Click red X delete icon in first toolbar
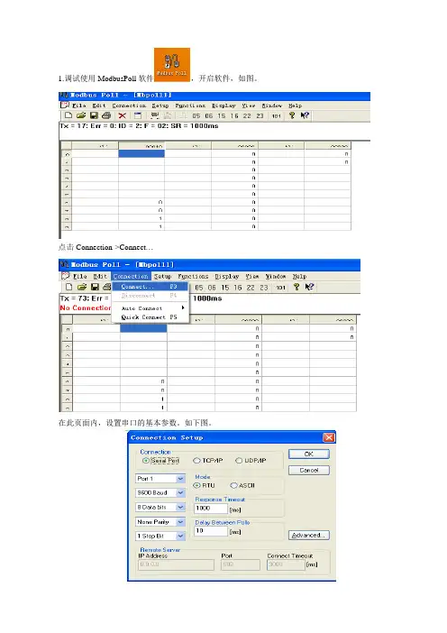 (123, 115)
